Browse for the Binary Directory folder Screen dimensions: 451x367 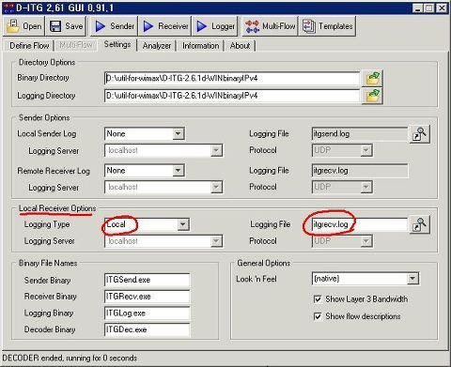click(x=372, y=78)
